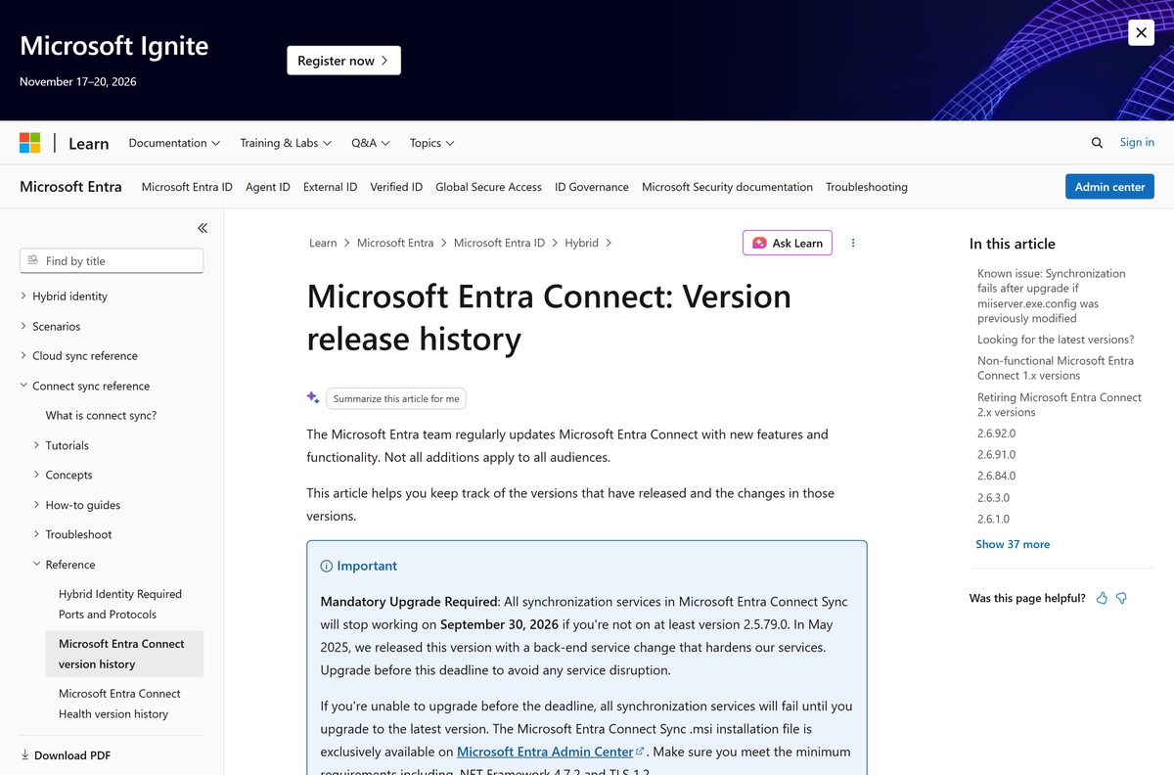Click the Download PDF link
1174x775 pixels.
click(72, 755)
